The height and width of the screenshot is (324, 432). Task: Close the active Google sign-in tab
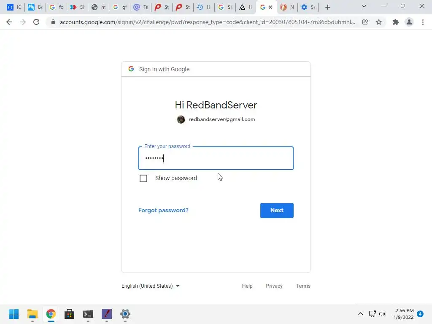270,7
